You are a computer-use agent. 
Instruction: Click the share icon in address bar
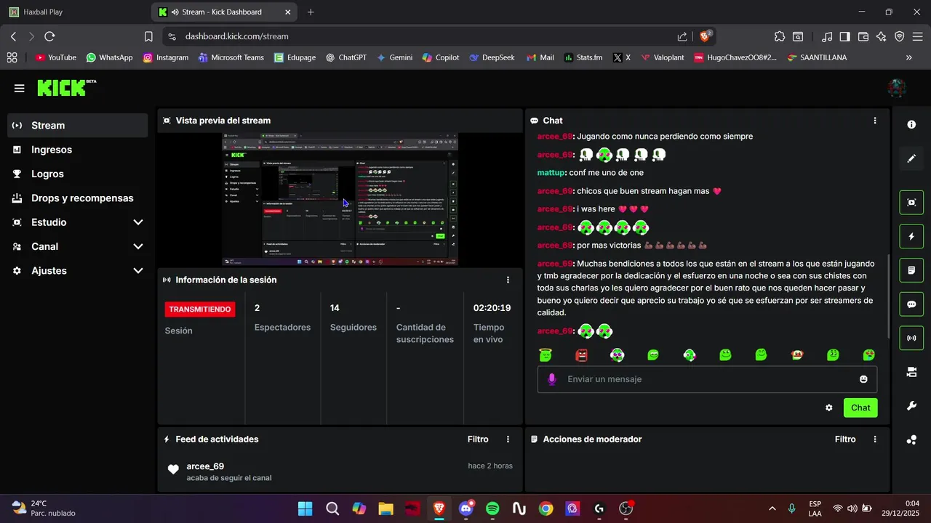click(x=682, y=36)
